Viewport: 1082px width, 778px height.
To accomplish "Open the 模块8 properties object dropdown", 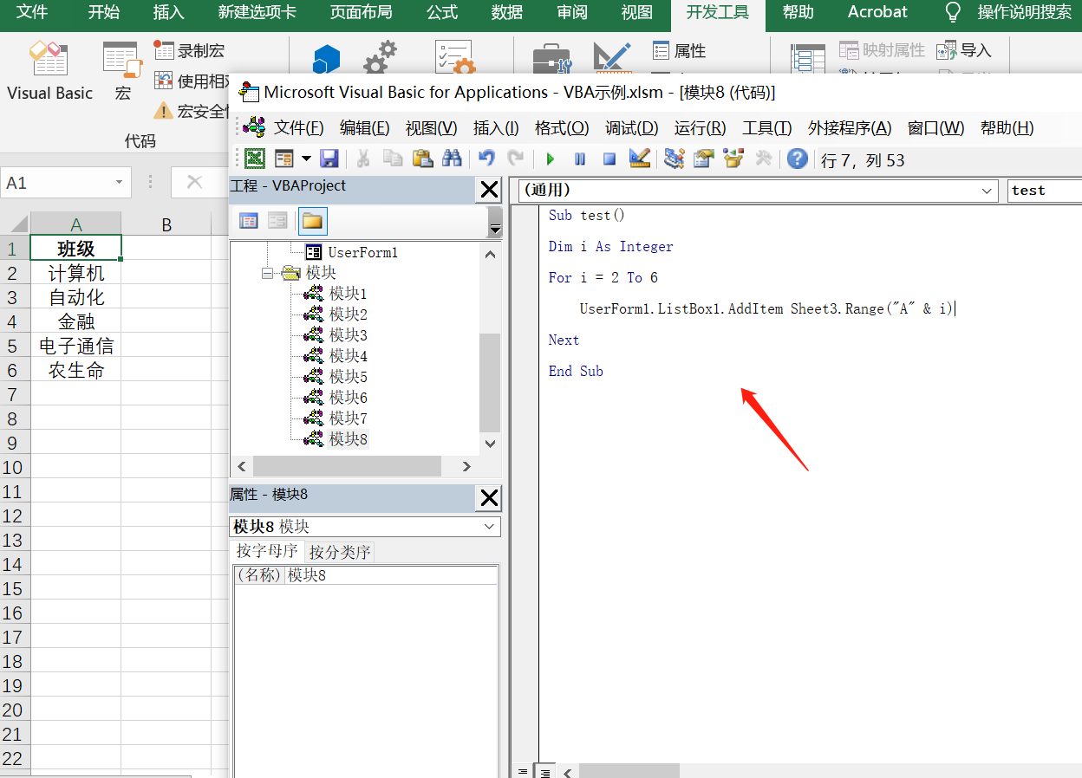I will pyautogui.click(x=491, y=527).
